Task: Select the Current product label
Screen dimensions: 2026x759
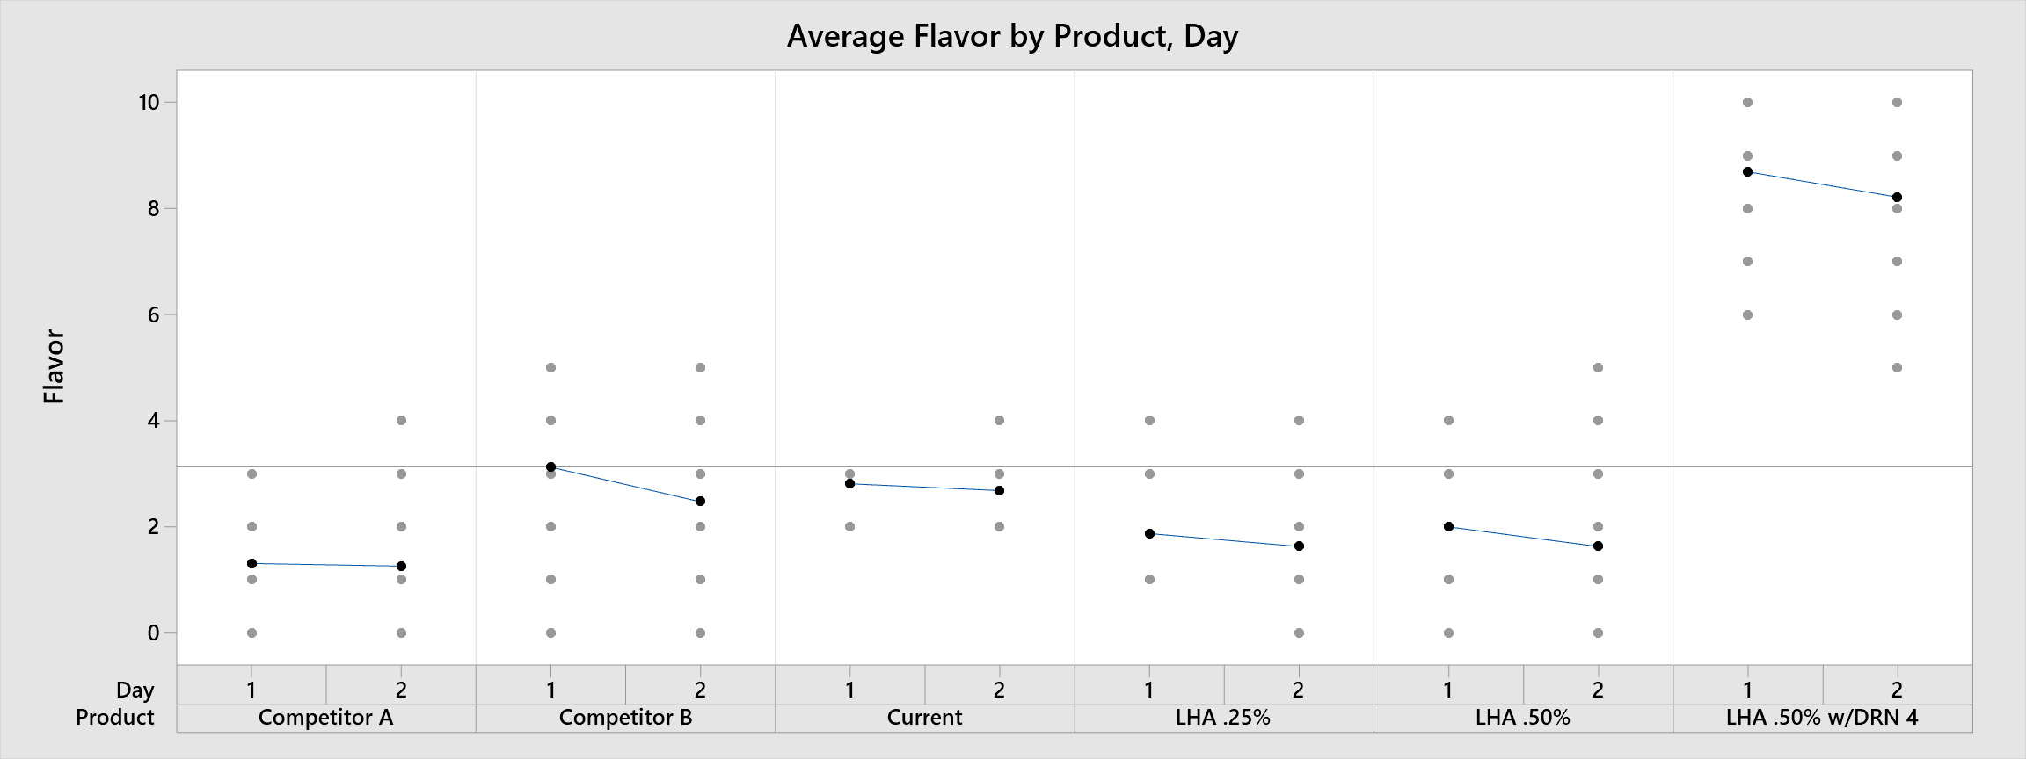Action: 924,718
